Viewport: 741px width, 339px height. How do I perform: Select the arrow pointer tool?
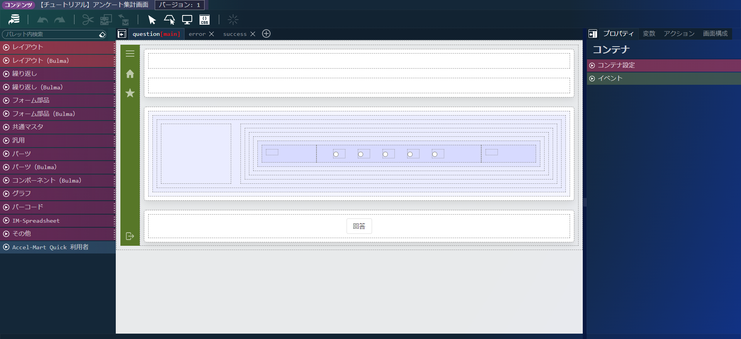coord(152,20)
